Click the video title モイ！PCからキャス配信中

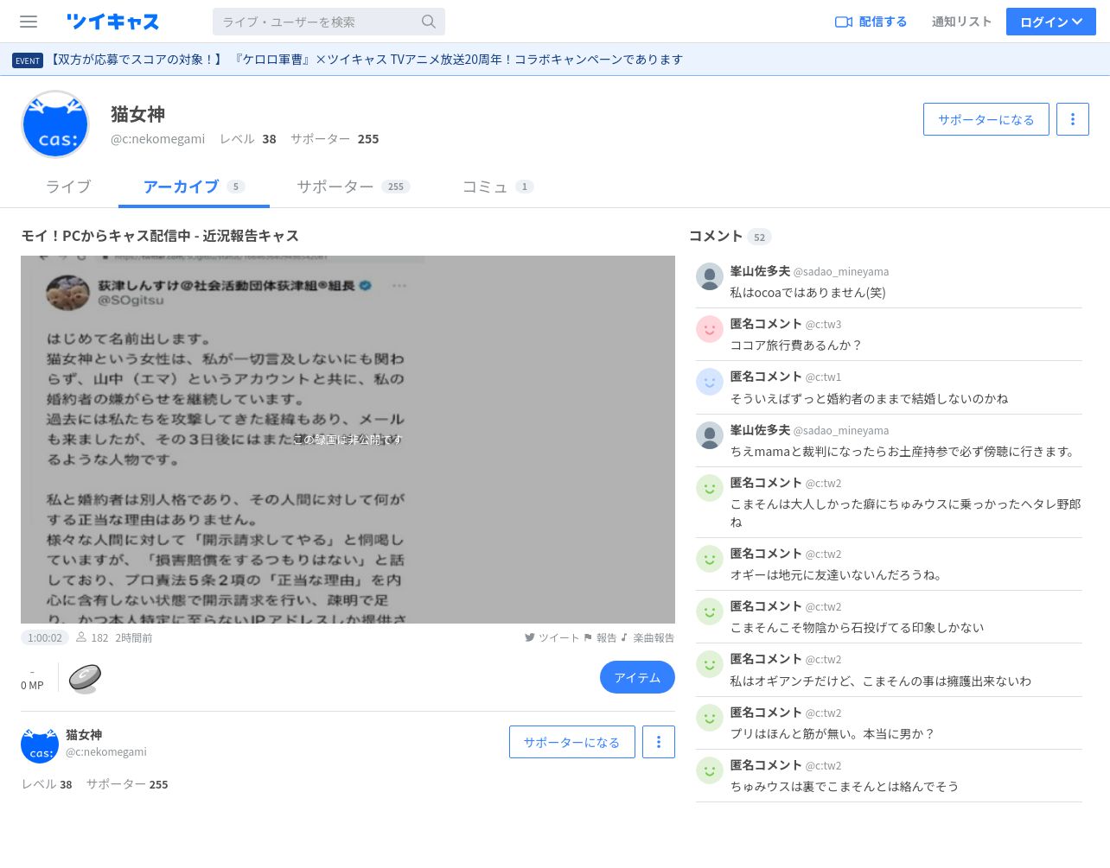click(160, 236)
